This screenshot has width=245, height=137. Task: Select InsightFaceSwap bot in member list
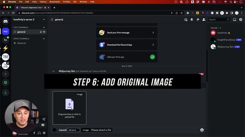(226, 40)
